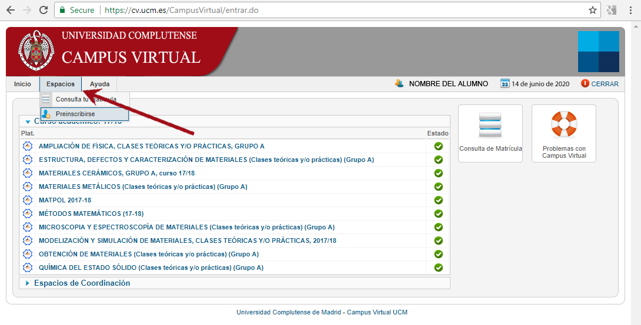Click the Secure padlock in address bar
Screen dimensions: 641x325
tap(62, 10)
